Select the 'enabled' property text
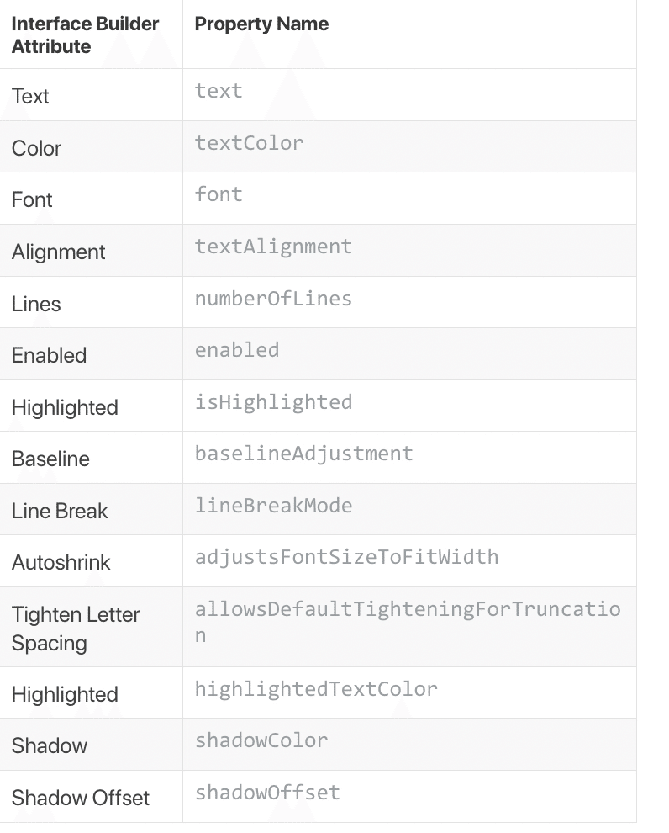This screenshot has width=669, height=833. (x=237, y=349)
